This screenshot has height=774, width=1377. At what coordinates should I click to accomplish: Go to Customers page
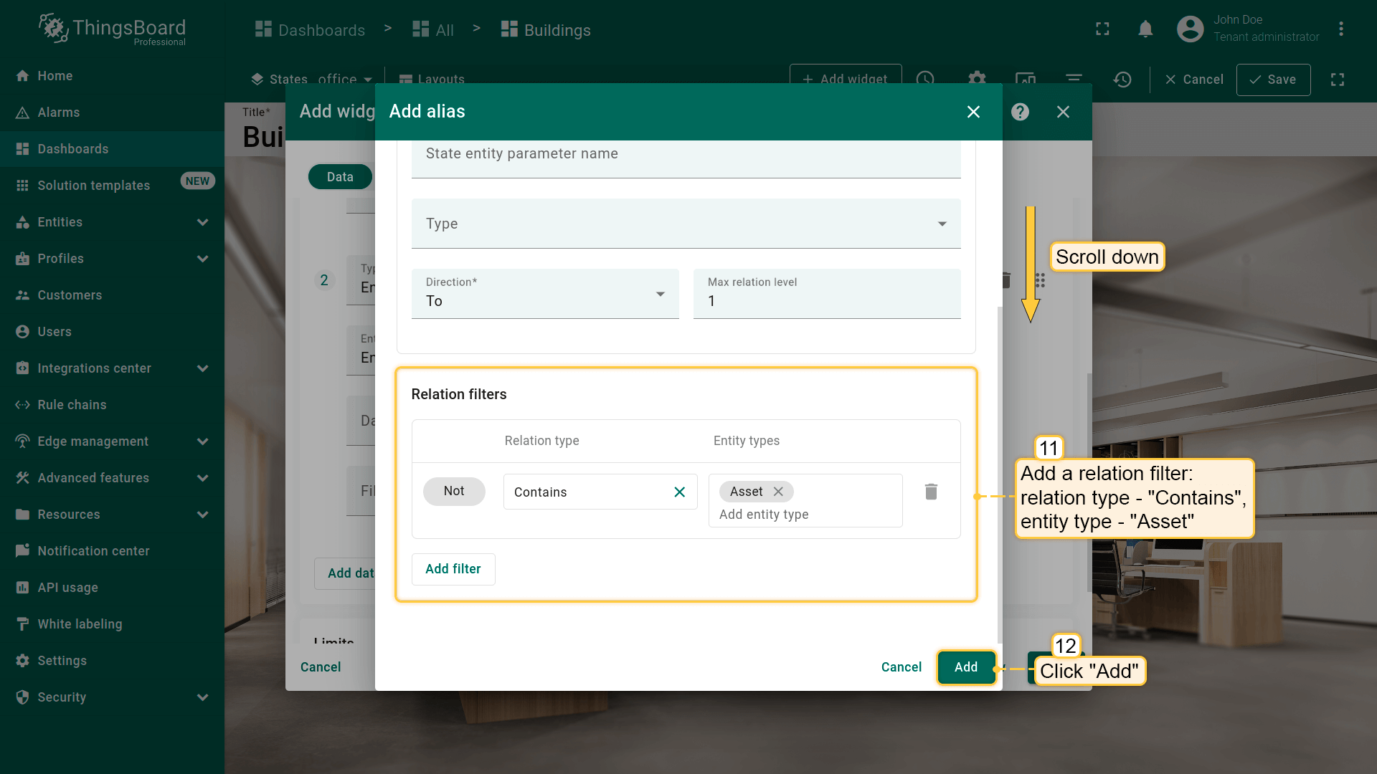pos(70,295)
